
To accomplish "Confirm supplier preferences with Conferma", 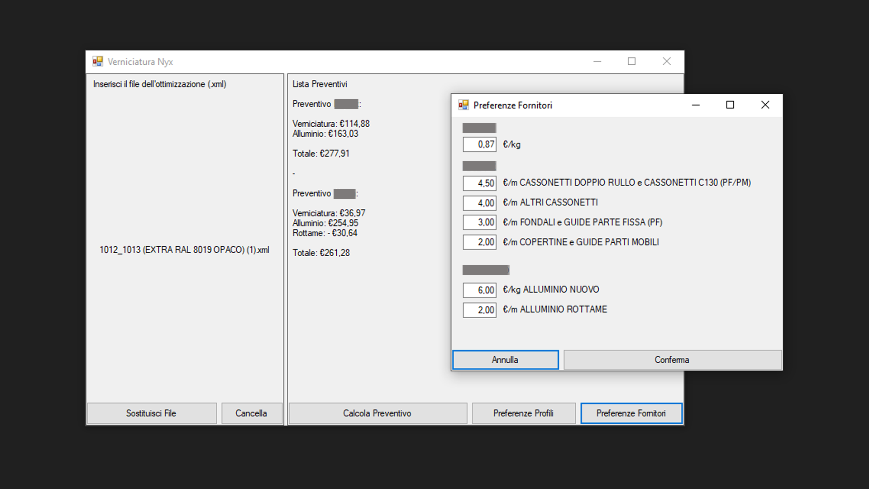I will pos(672,360).
